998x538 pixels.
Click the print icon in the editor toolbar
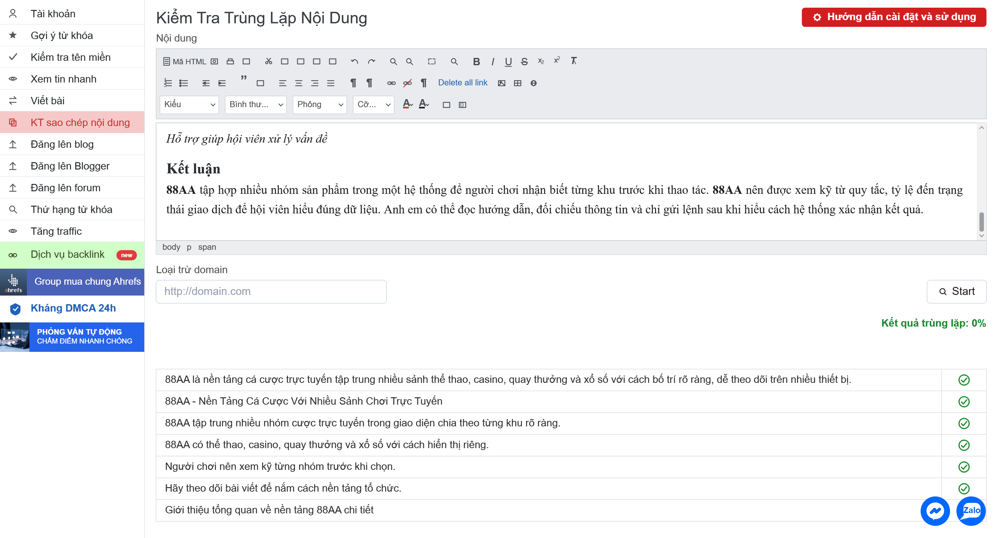[x=230, y=61]
